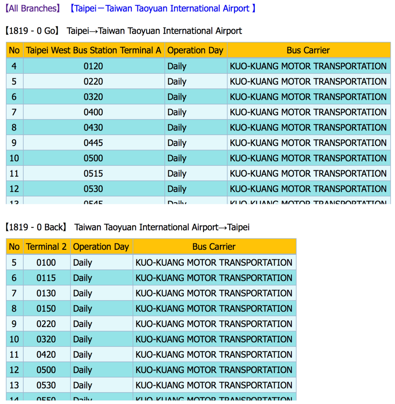Click the 0530 time in row 12 of Go table
This screenshot has height=404, width=395.
pos(93,189)
